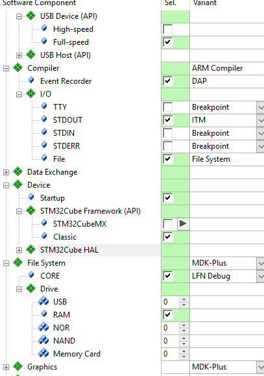This screenshot has width=264, height=376.
Task: Click the Memory Card multi-instance icon
Action: click(43, 353)
